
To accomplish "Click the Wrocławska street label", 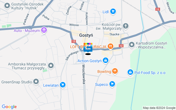I will [x=84, y=74].
